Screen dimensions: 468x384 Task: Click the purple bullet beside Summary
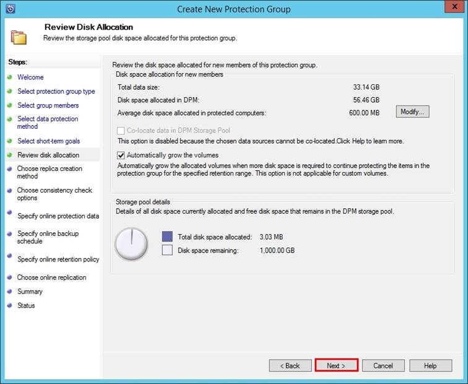pyautogui.click(x=9, y=291)
